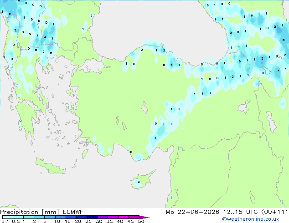Choose the 30–35 mm purple legend swatch
This screenshot has width=289, height=223.
pyautogui.click(x=103, y=217)
